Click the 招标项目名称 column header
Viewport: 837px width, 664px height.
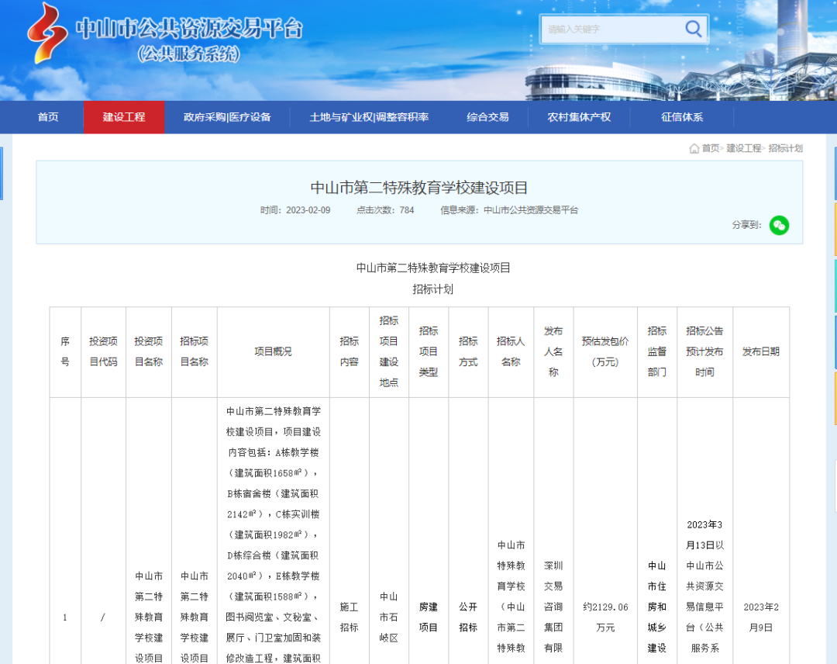194,351
